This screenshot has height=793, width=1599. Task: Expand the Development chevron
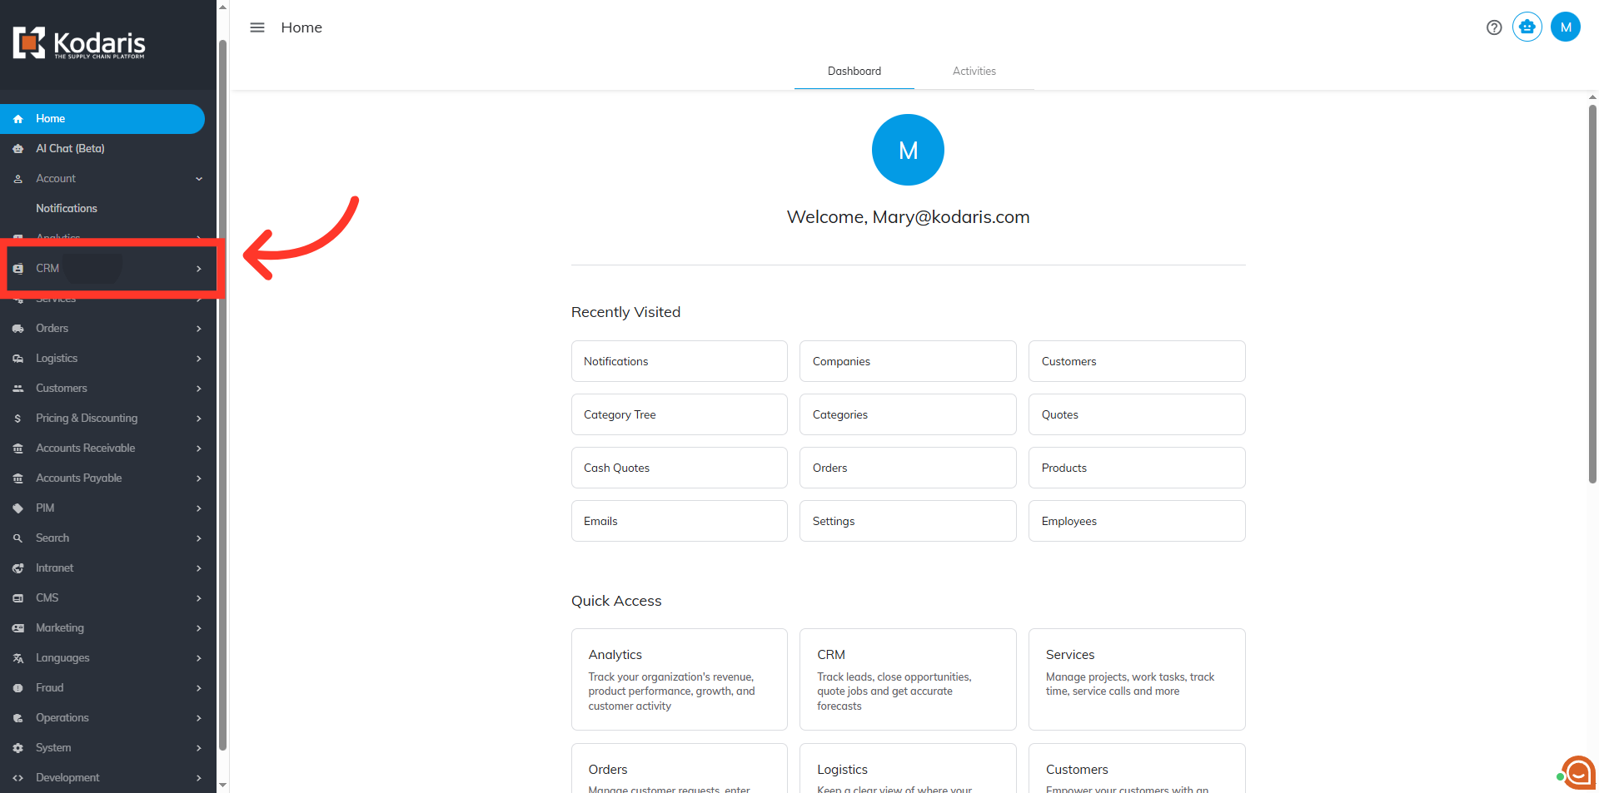coord(199,778)
